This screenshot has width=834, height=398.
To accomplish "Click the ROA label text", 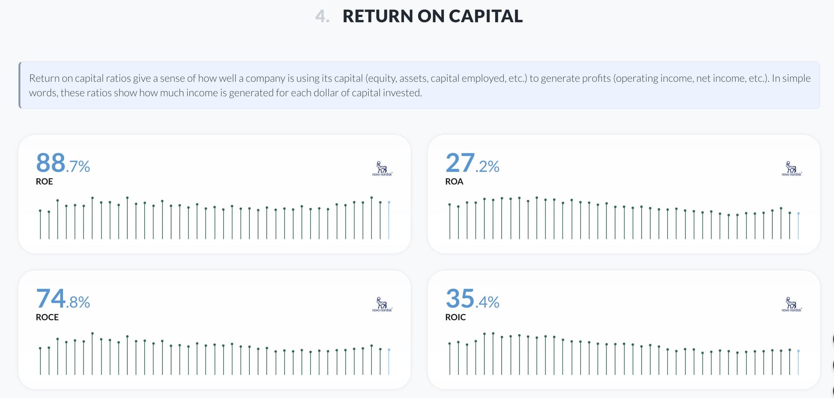I will coord(454,182).
